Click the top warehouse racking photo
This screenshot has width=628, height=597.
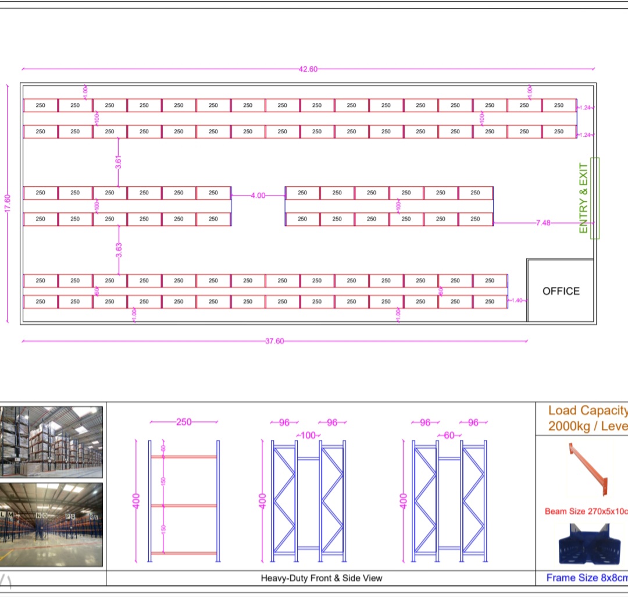click(x=51, y=442)
